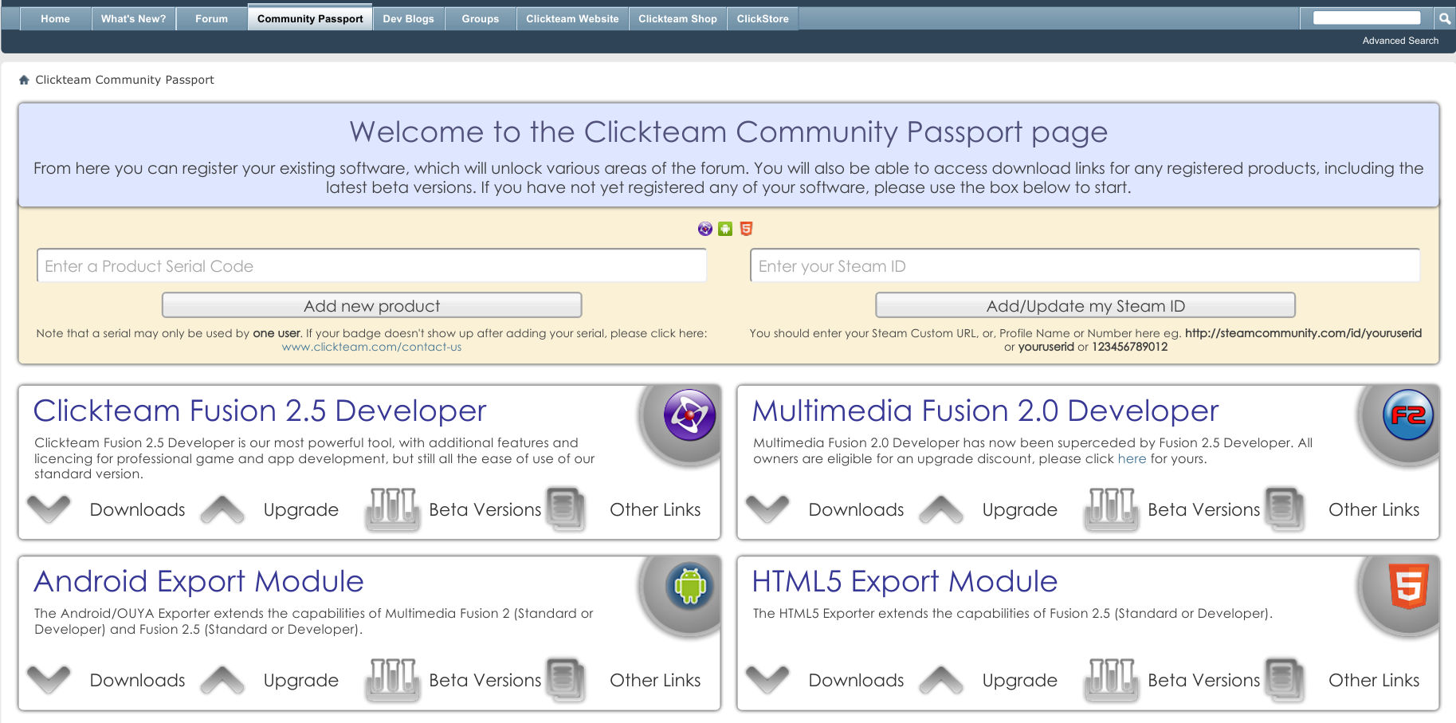
Task: Click the small Fusion icon above the serial field
Action: 705,229
